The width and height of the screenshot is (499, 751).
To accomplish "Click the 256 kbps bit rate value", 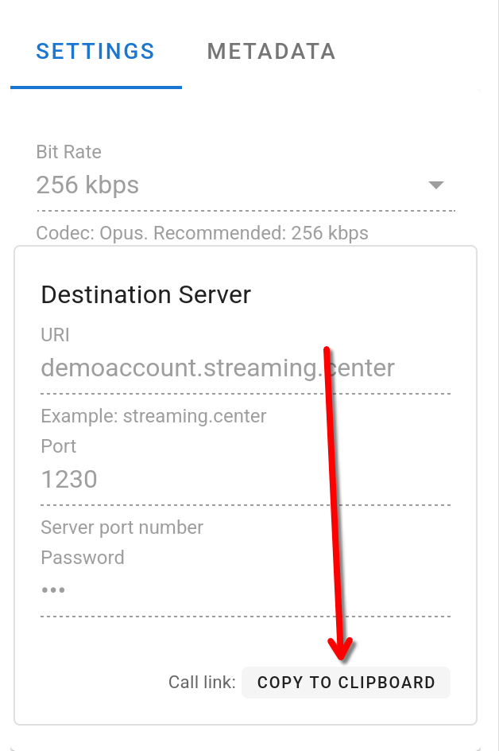I will point(88,185).
